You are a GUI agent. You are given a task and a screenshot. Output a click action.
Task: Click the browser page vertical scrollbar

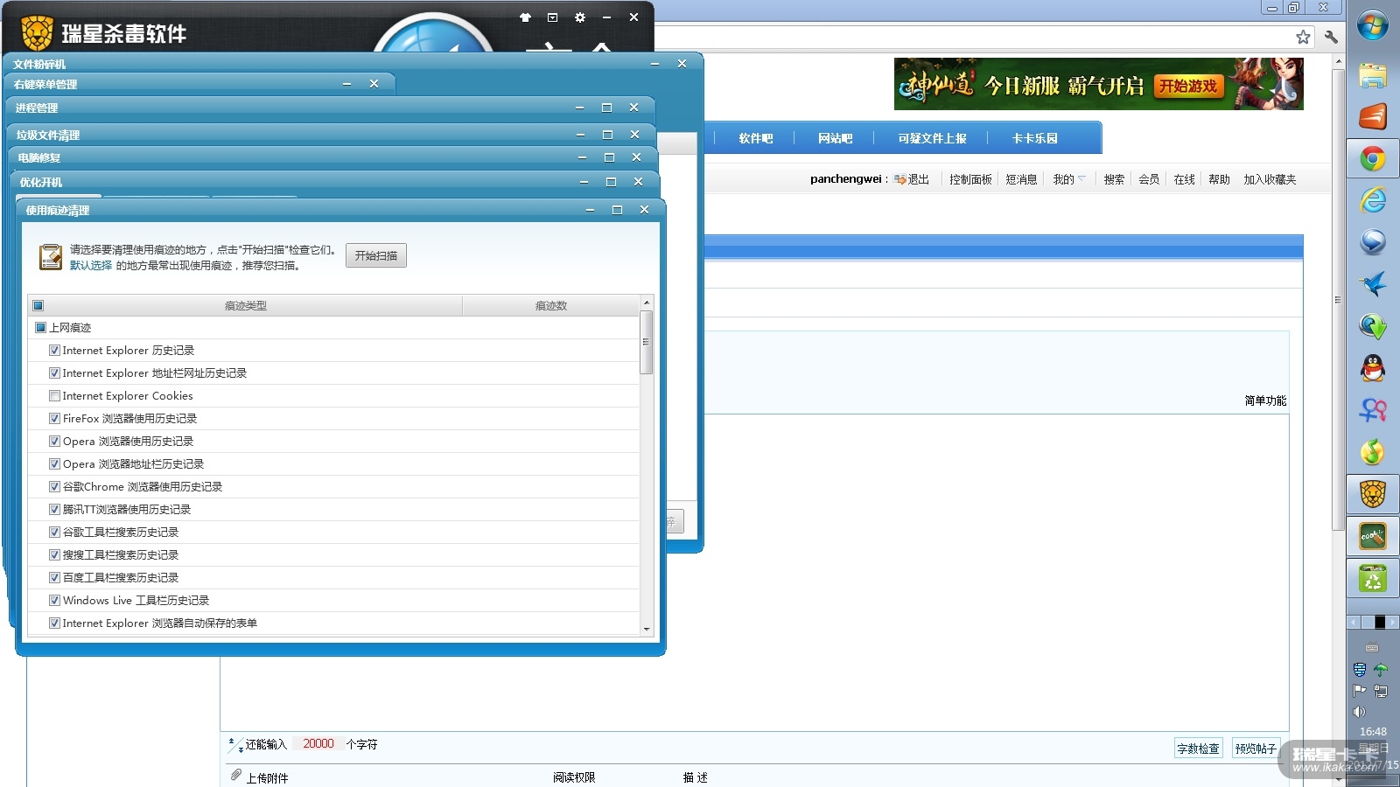click(x=1337, y=299)
